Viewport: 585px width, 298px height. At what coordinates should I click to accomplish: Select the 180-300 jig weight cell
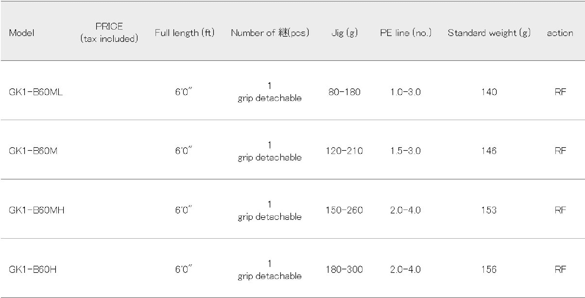pyautogui.click(x=344, y=269)
